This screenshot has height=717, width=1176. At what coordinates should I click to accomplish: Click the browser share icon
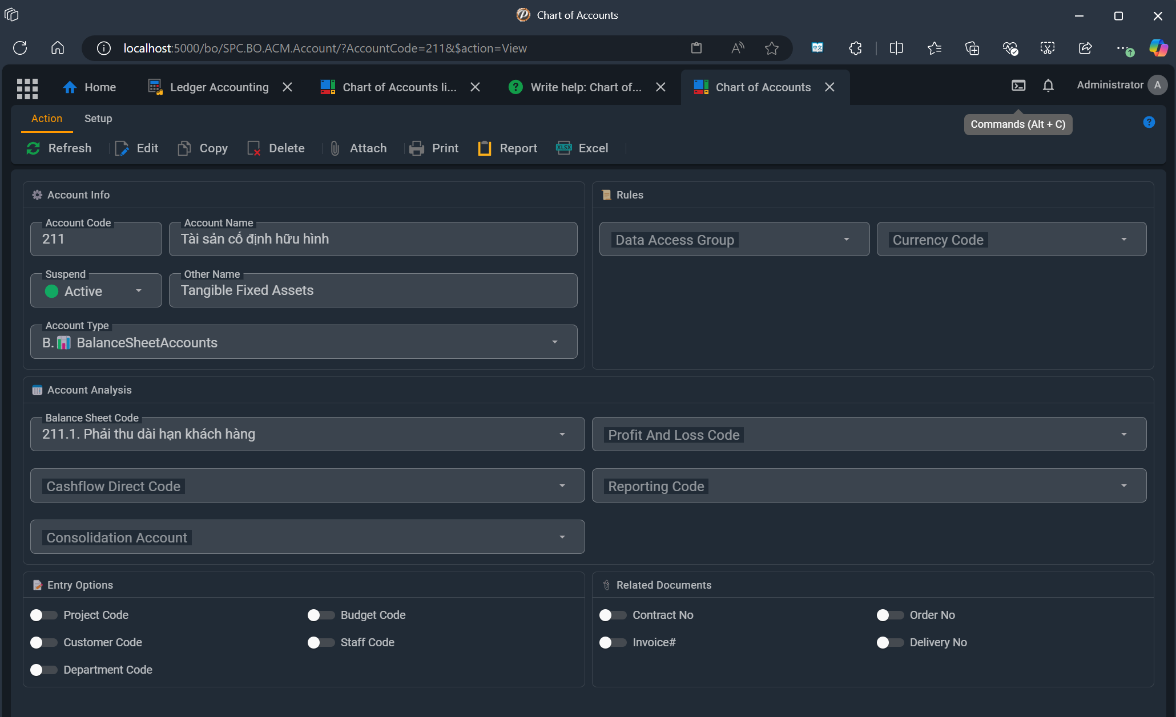point(1085,48)
